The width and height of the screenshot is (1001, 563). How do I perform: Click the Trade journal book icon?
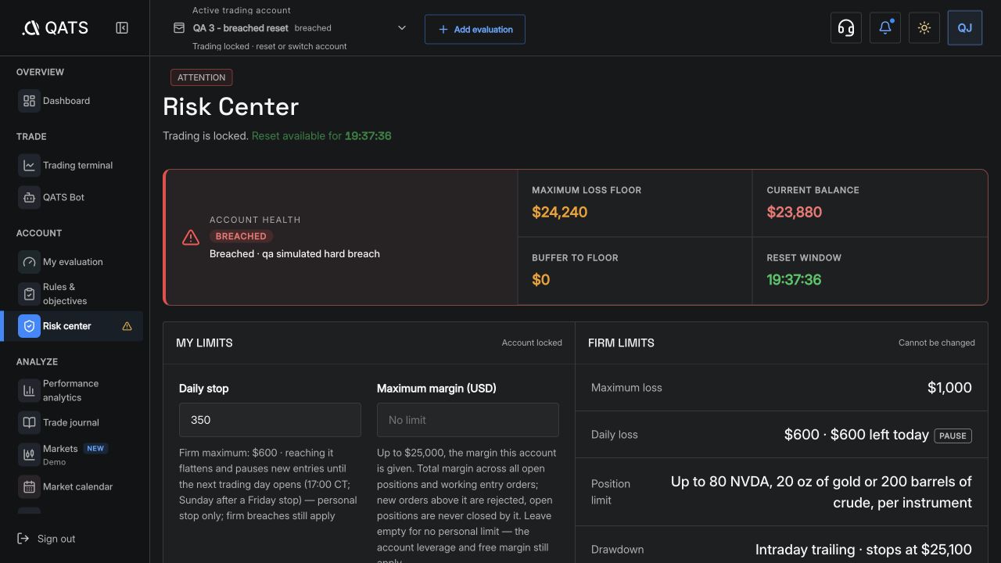point(29,422)
